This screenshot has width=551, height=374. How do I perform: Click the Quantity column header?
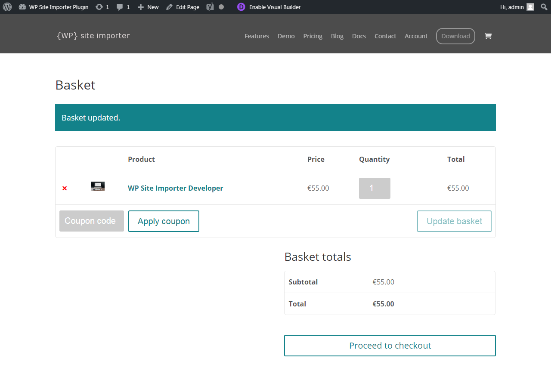[374, 159]
